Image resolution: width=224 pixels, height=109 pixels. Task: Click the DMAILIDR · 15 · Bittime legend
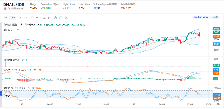[19, 25]
